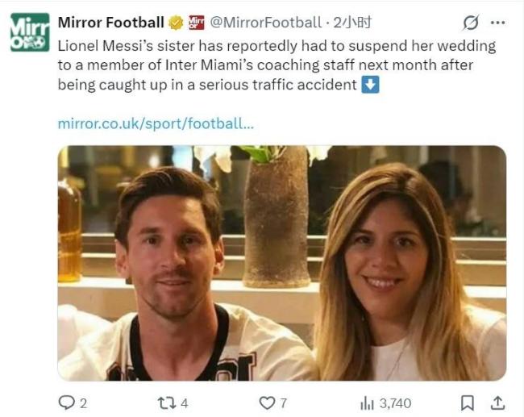Viewport: 524px width, 417px height.
Task: Click the Grok circle-slash icon
Action: point(472,23)
